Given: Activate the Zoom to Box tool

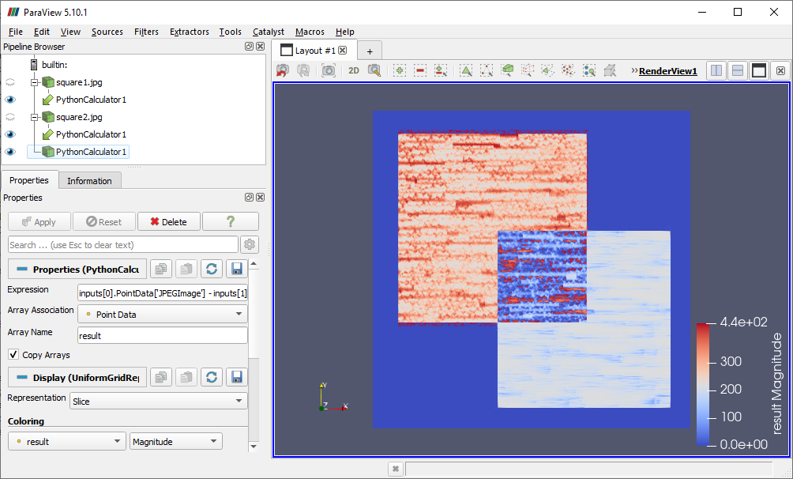Looking at the screenshot, I should (x=374, y=70).
